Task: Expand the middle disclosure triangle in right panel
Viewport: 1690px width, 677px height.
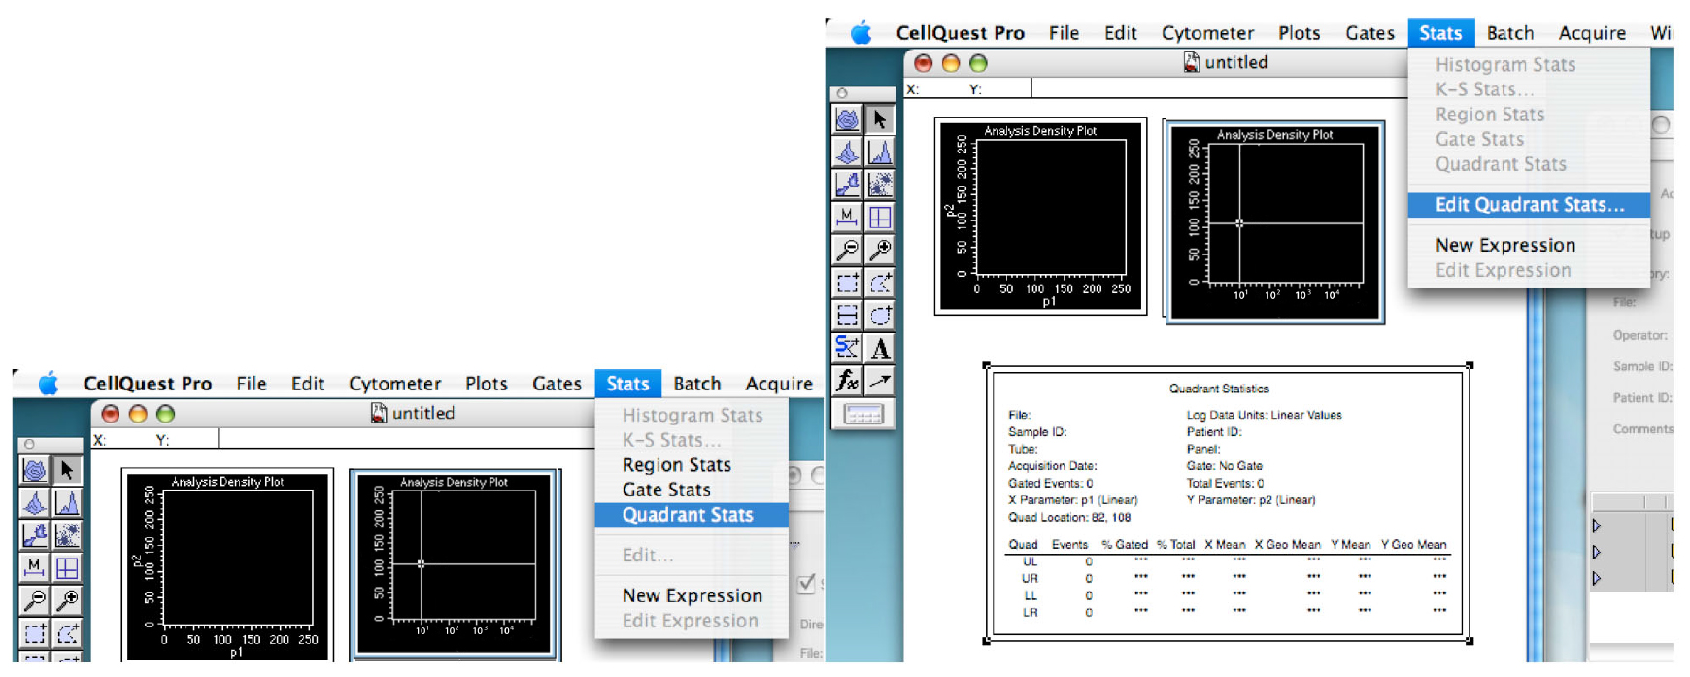Action: point(1596,552)
